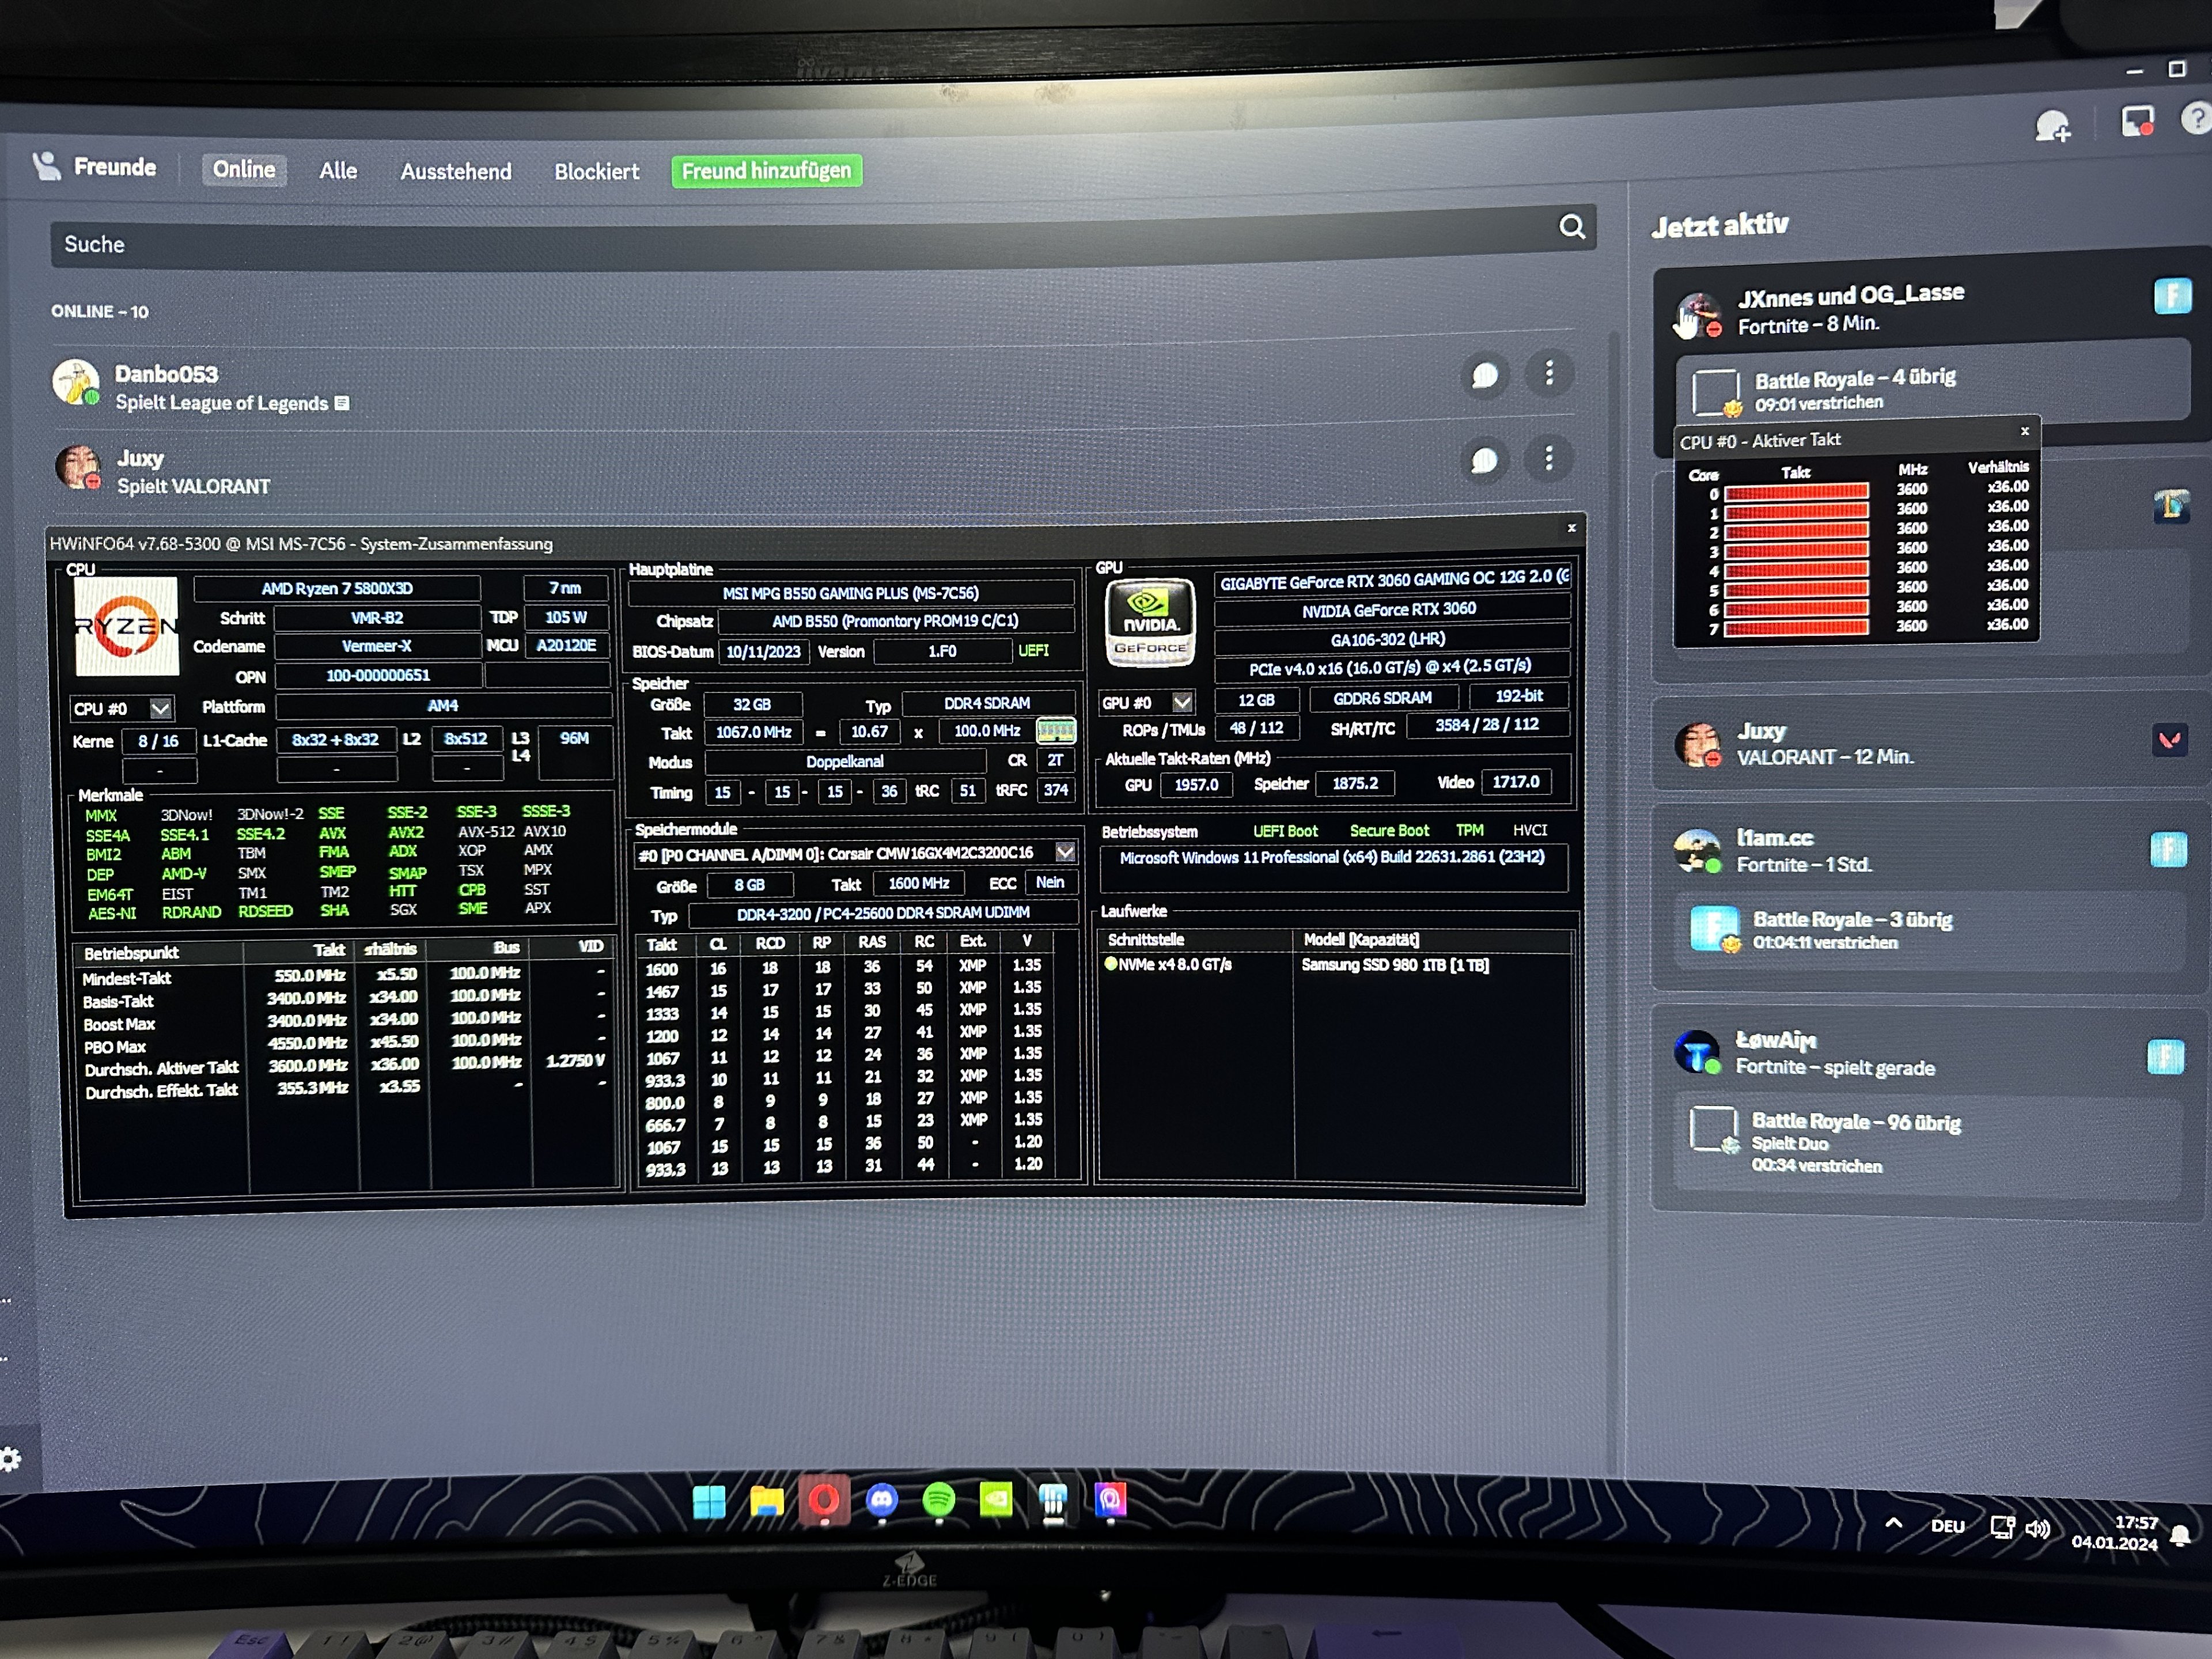Click the Ryzen logo in HWiNFO CPU section

click(x=126, y=626)
